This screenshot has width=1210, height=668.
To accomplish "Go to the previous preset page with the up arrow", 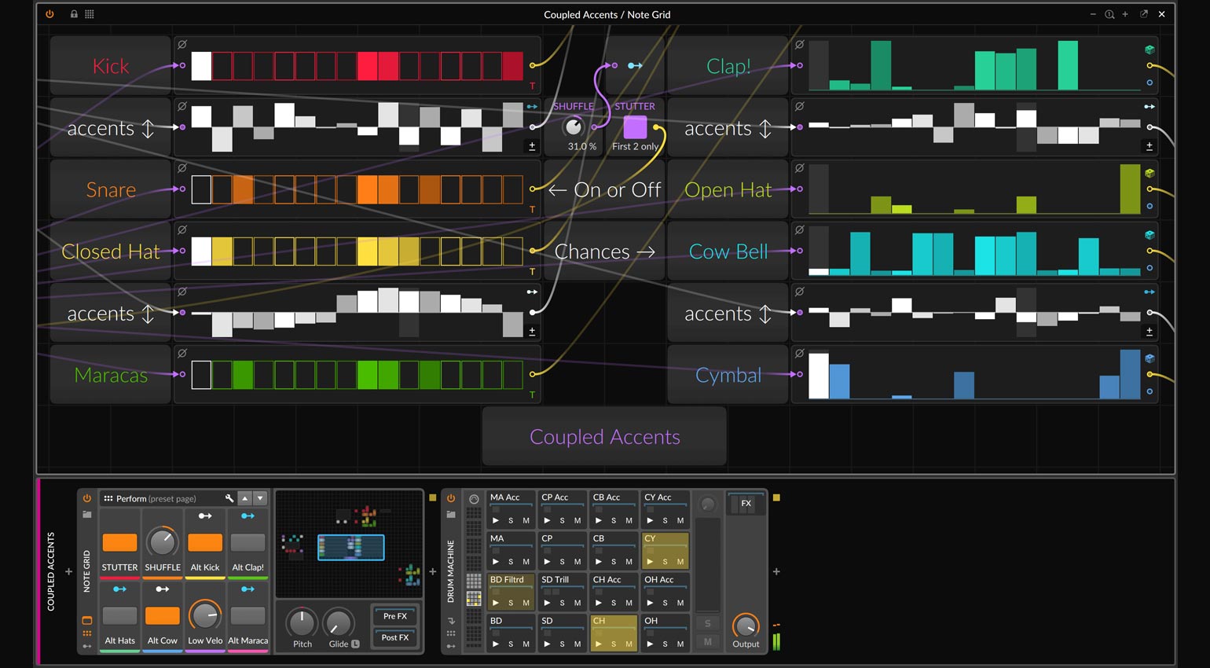I will point(245,498).
